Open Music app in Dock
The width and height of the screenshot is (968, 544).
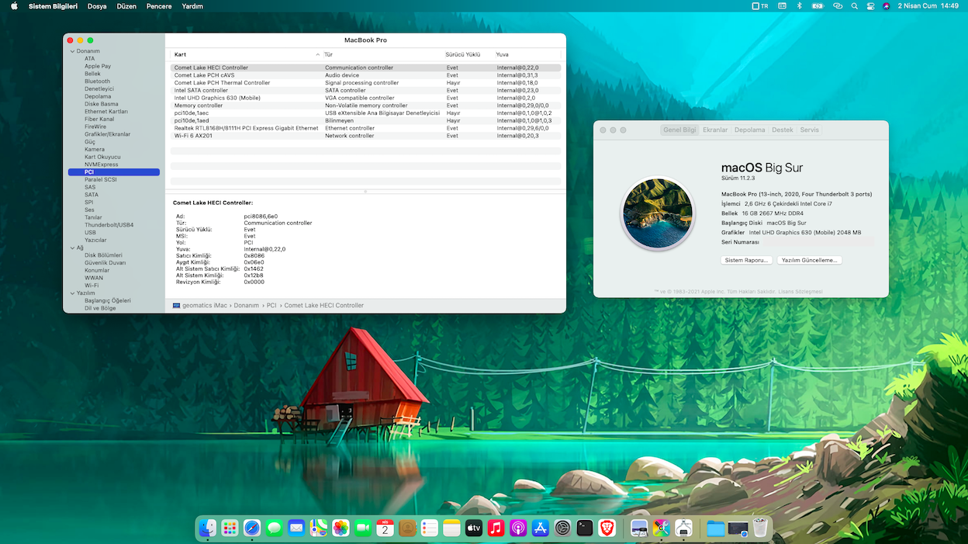(496, 528)
